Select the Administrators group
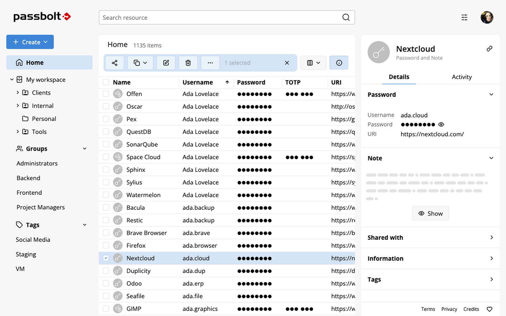The image size is (506, 316). click(x=37, y=163)
